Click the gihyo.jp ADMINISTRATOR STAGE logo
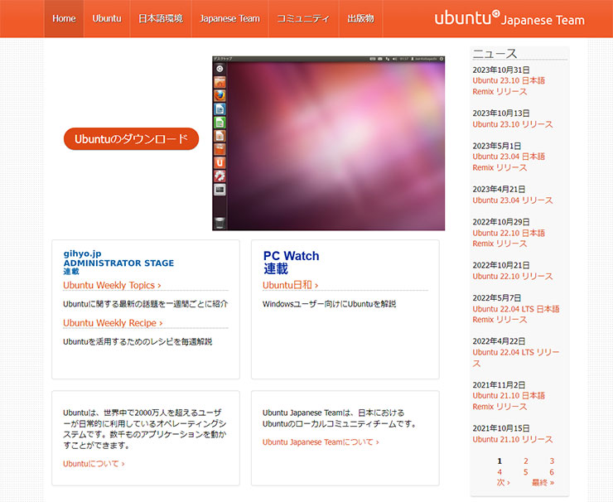This screenshot has width=613, height=502. [x=118, y=263]
